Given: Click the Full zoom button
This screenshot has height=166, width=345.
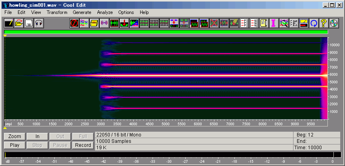Looking at the screenshot, I should pos(83,136).
